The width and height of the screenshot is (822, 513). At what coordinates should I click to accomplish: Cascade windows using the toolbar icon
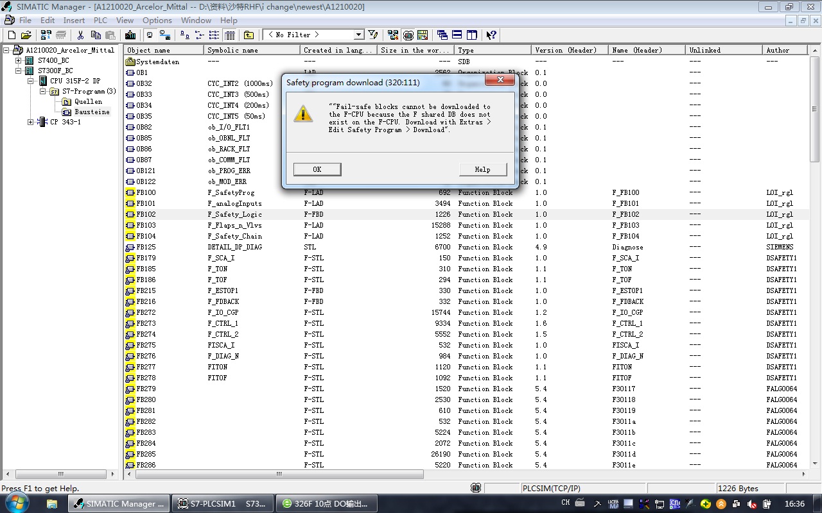442,35
